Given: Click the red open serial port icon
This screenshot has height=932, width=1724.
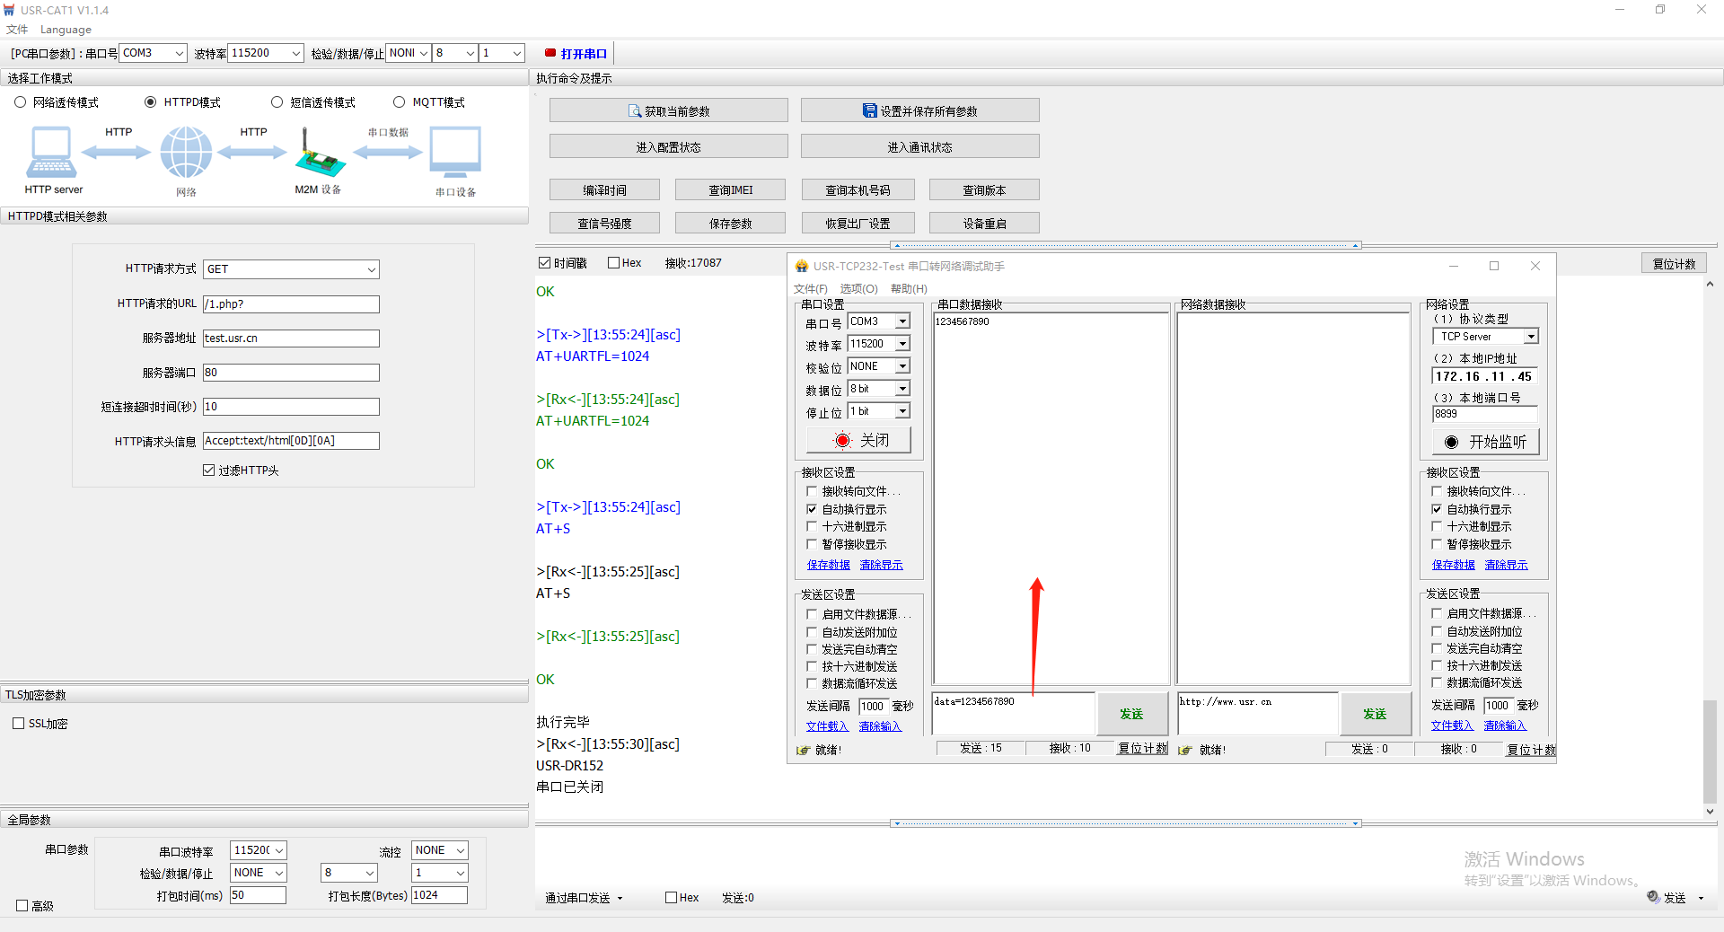Looking at the screenshot, I should tap(550, 53).
